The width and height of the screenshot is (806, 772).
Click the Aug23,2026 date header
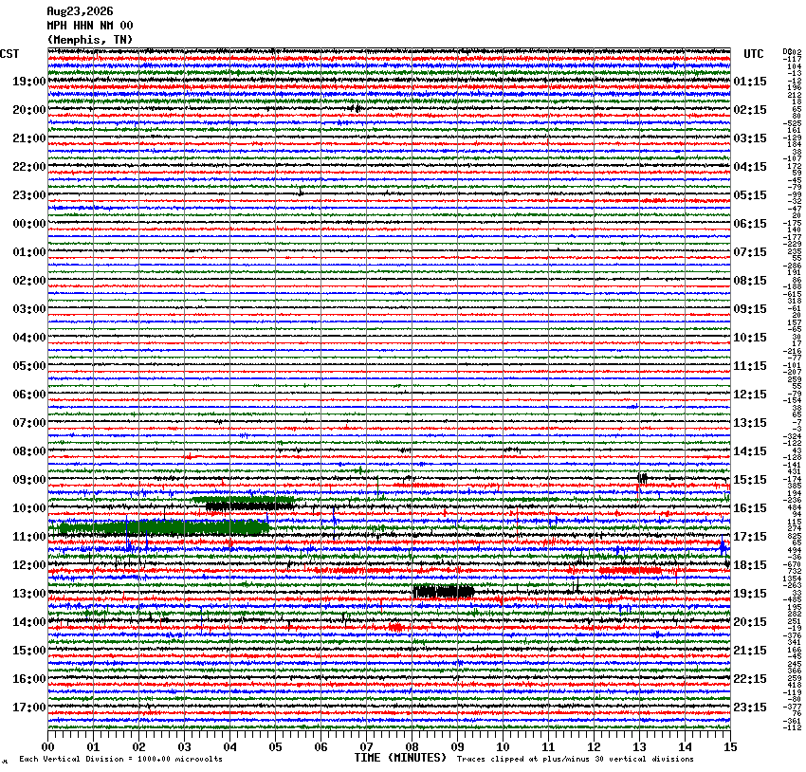[80, 11]
